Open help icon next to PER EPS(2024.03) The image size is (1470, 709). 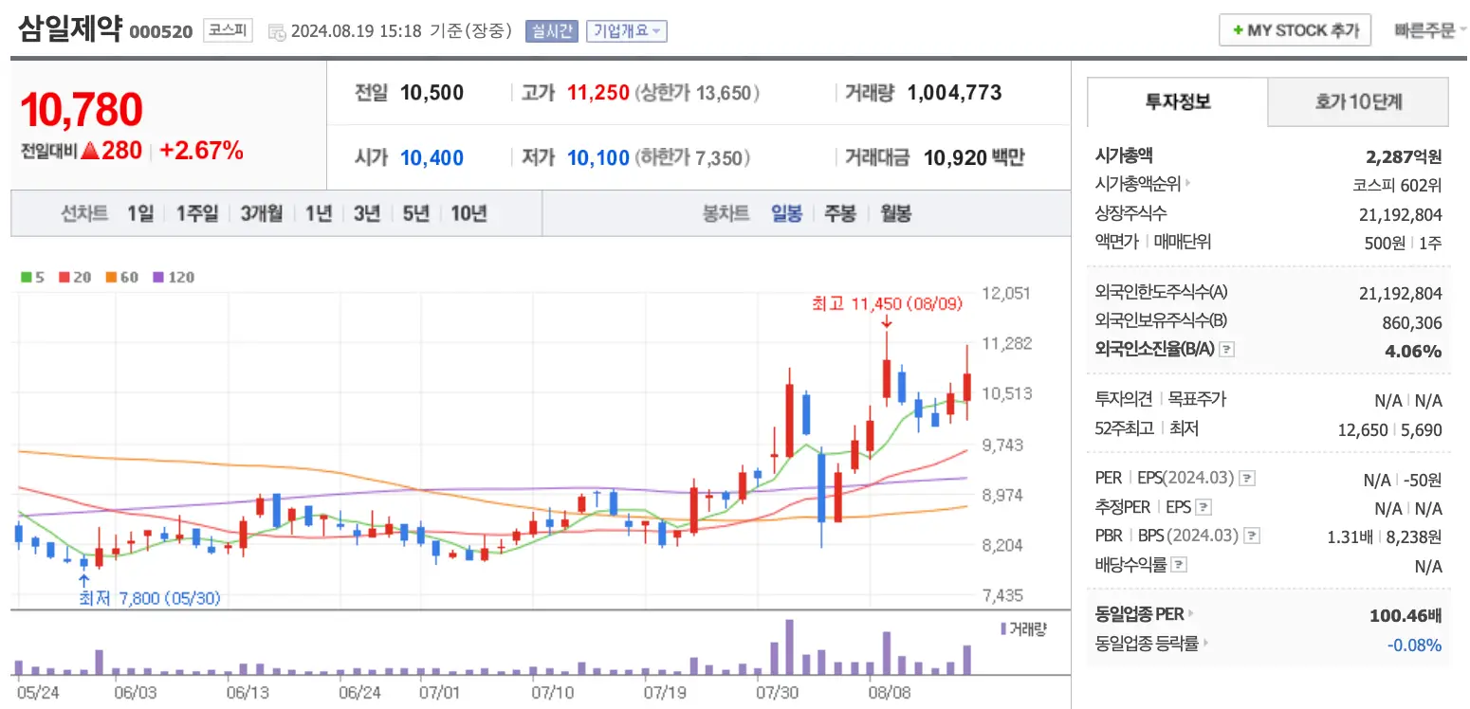(x=1247, y=479)
